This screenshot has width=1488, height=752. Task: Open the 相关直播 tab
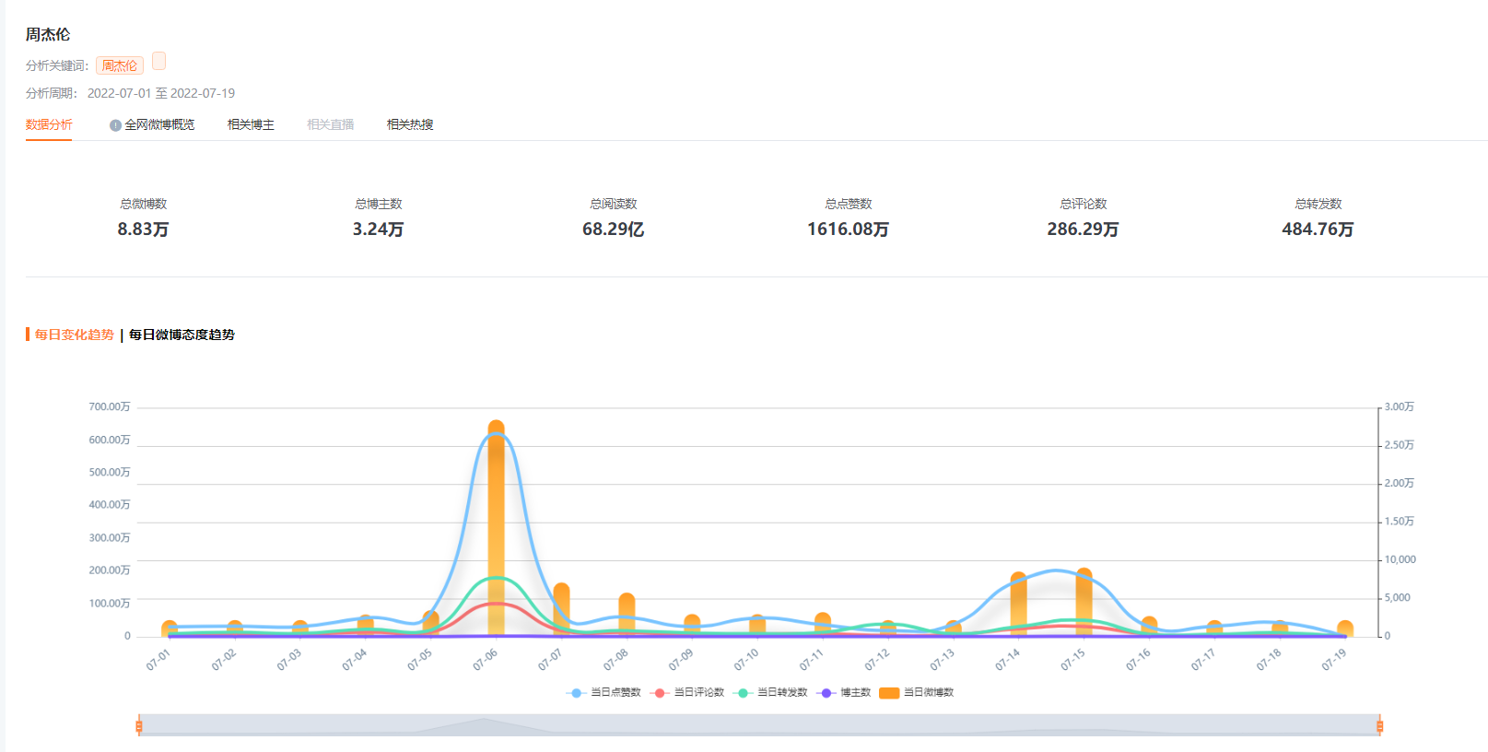click(331, 124)
